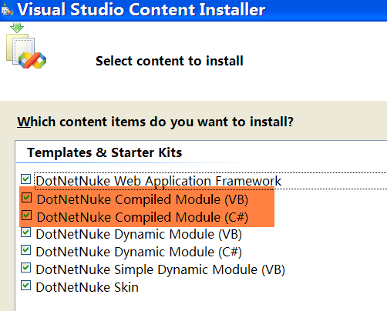Screen dimensions: 387x311
Task: Toggle DotNetNuke Compiled Module (VB) checkbox
Action: tap(26, 198)
